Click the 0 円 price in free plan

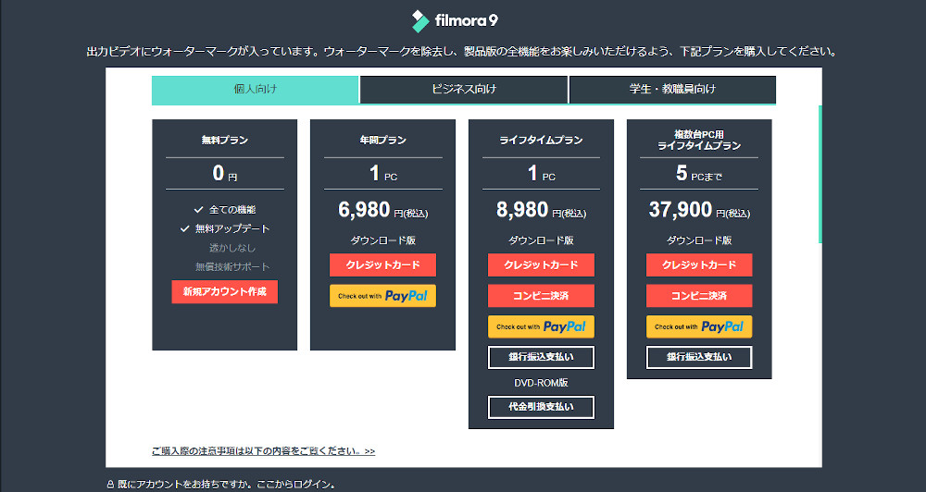click(224, 174)
